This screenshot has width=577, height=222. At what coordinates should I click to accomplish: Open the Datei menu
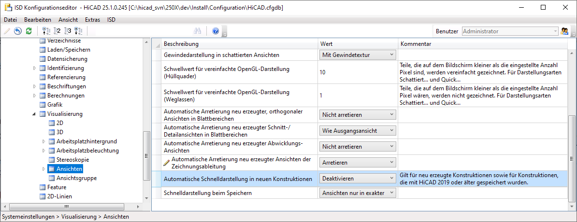[x=10, y=19]
